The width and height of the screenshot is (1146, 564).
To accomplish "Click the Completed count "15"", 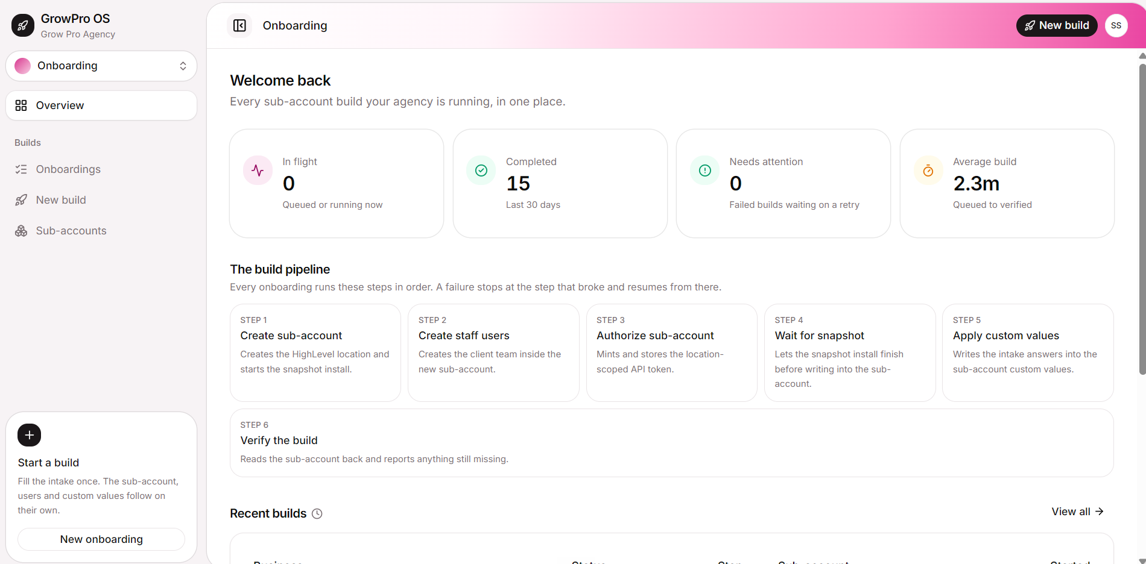I will pyautogui.click(x=518, y=183).
